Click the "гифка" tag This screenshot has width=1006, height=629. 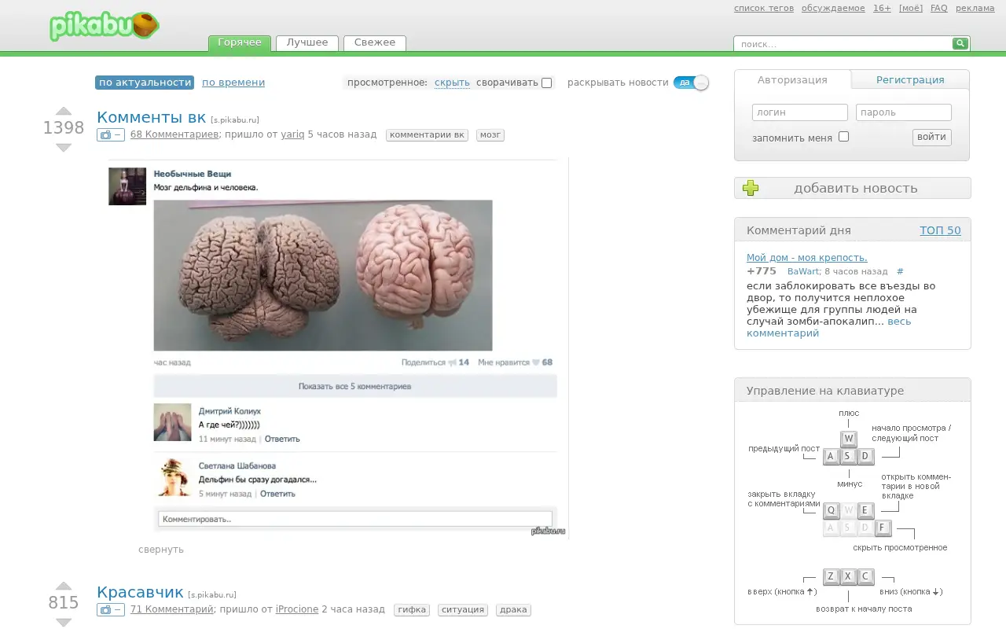(x=412, y=610)
